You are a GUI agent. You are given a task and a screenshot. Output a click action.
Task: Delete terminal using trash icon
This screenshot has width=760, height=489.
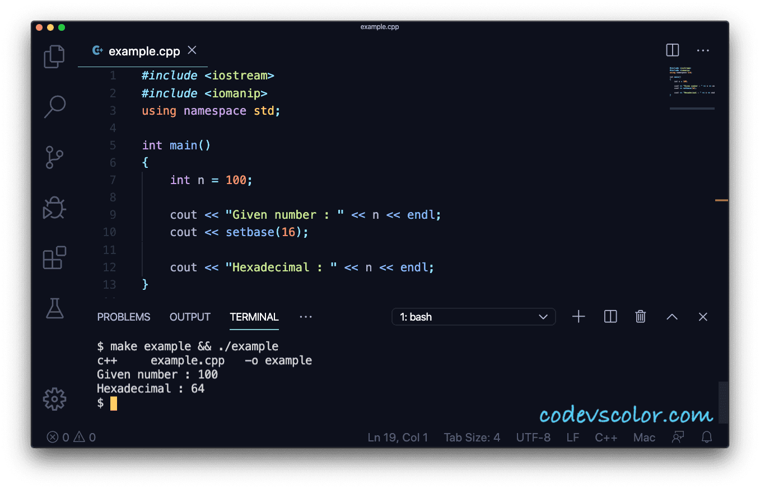tap(641, 317)
